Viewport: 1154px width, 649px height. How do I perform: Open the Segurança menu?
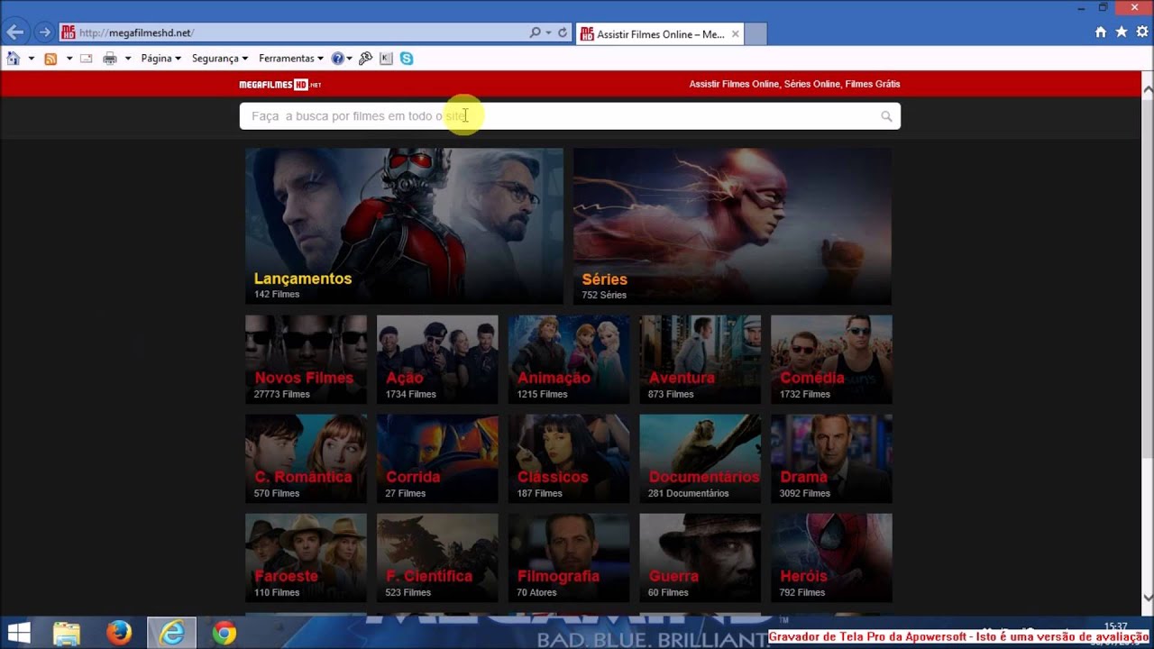click(x=220, y=59)
